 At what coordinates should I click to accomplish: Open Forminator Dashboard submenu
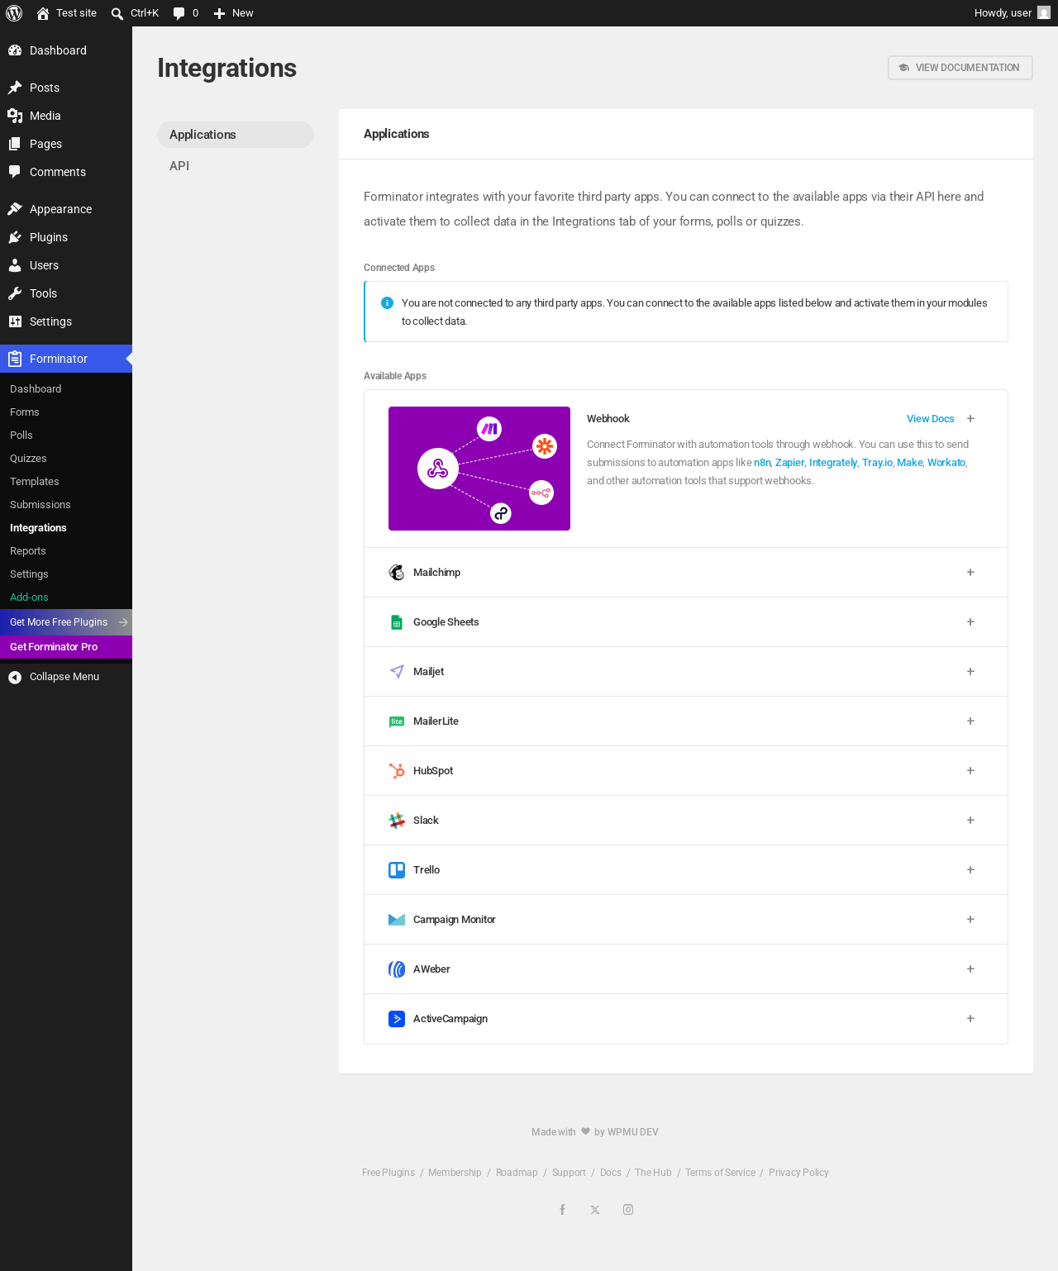point(66,389)
